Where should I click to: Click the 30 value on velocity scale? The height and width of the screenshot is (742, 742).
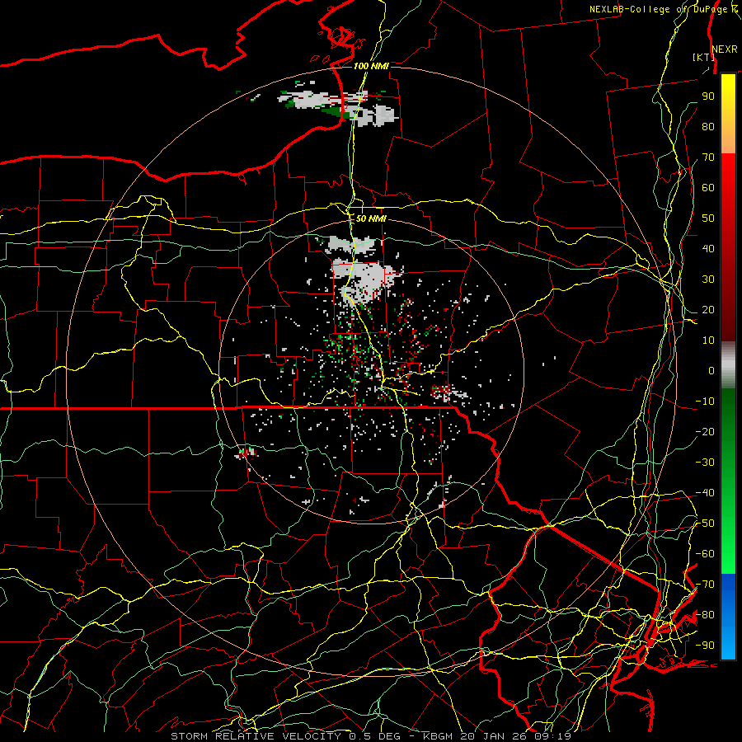coord(708,279)
